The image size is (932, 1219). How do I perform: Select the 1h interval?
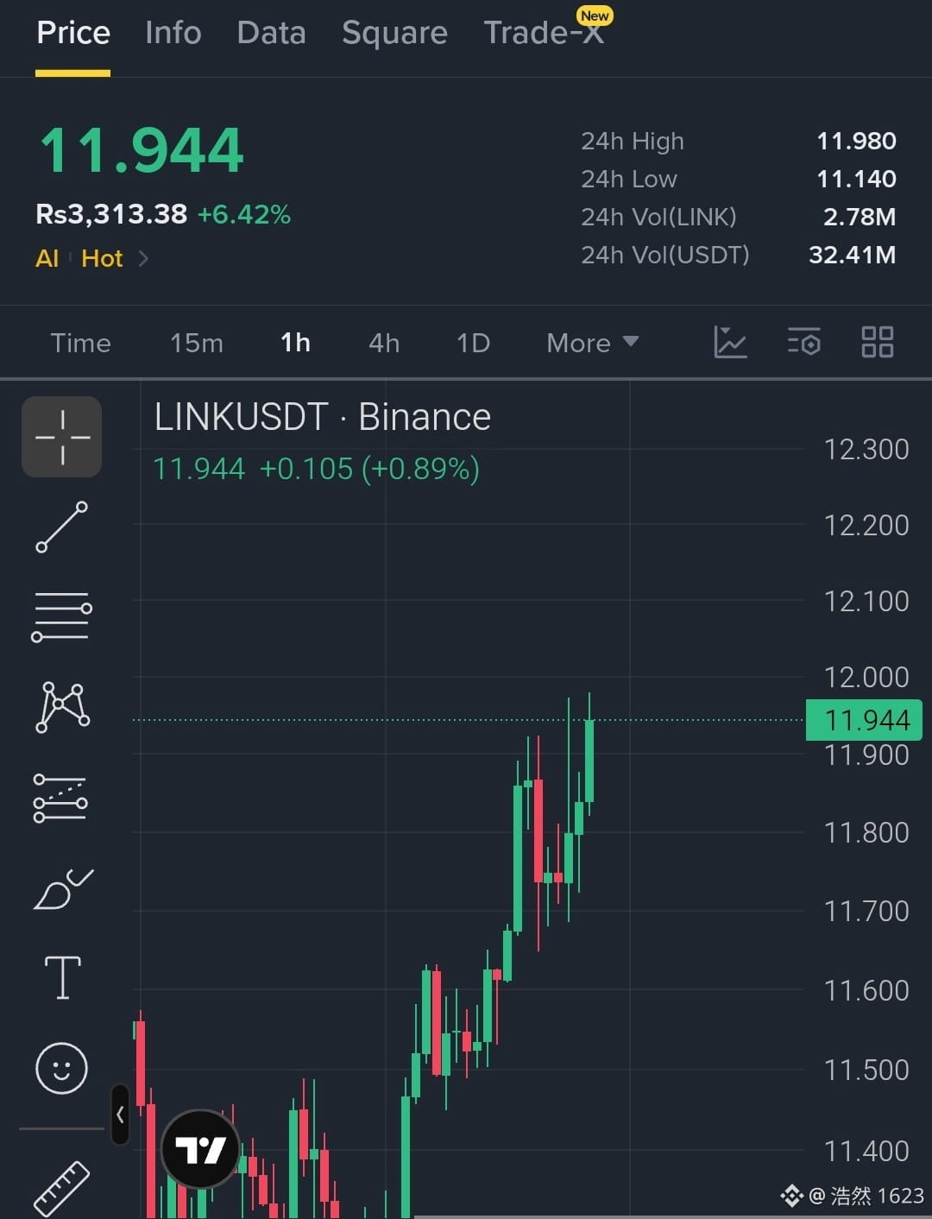[x=295, y=343]
